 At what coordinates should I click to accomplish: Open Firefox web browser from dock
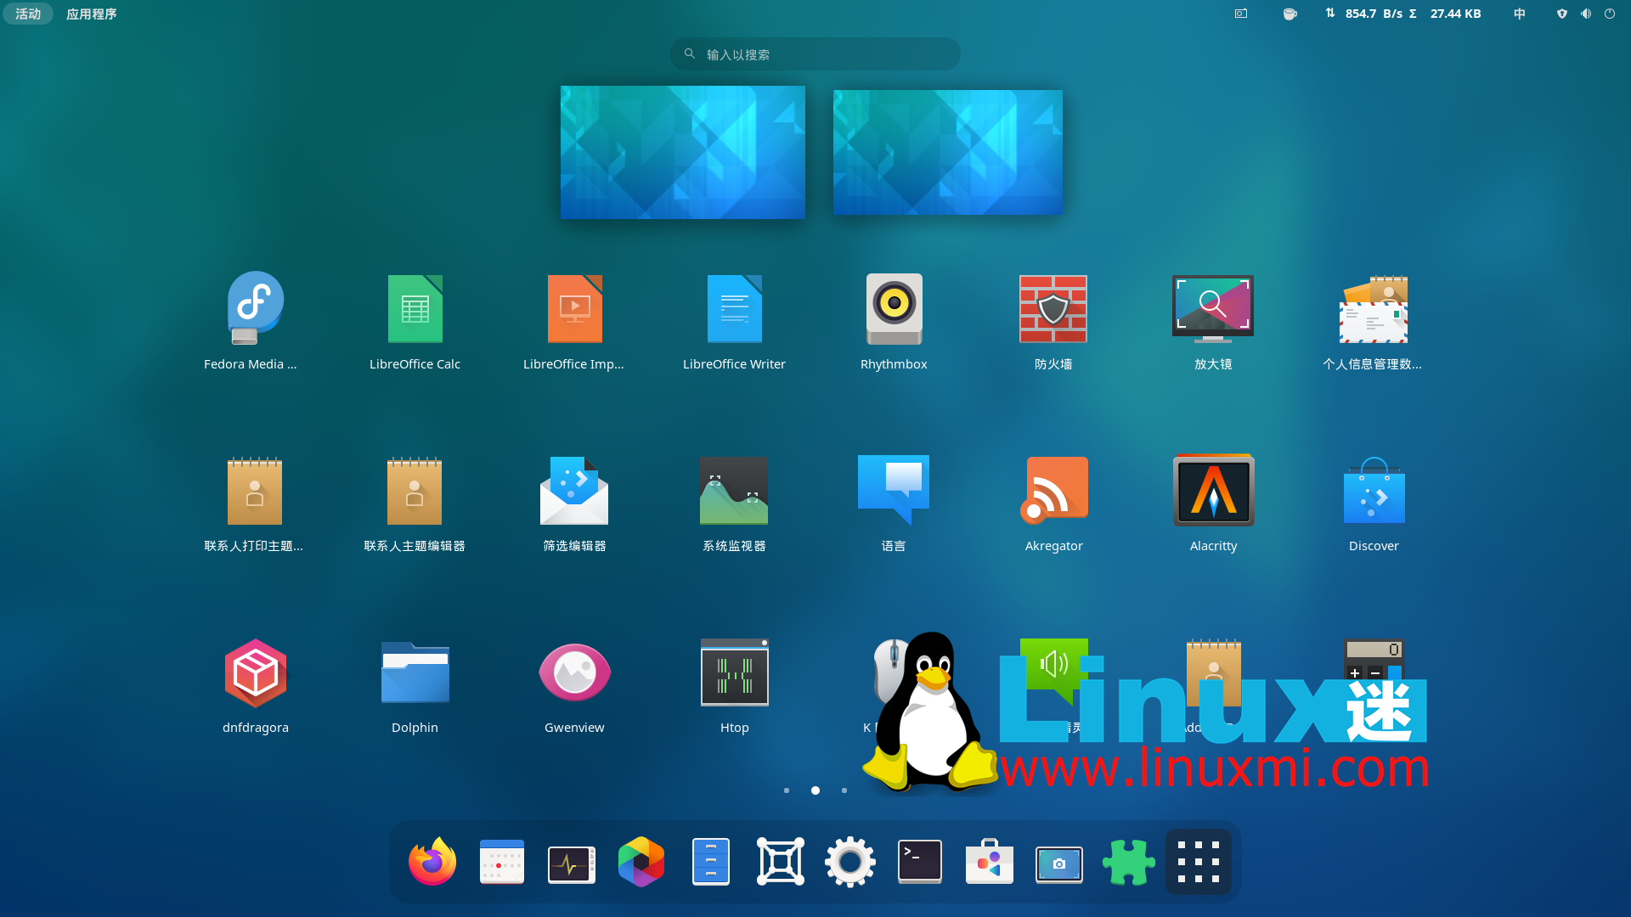pos(432,861)
